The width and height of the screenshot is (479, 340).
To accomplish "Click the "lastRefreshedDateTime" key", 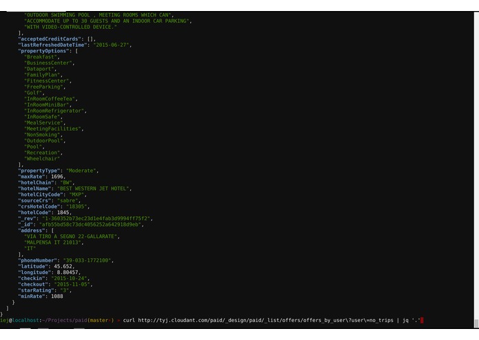I will click(52, 45).
